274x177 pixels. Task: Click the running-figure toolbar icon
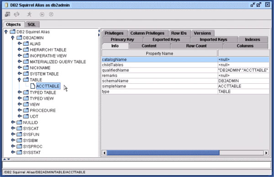(29, 14)
